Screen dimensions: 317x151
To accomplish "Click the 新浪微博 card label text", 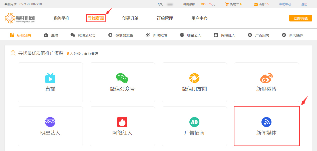I will (x=266, y=89).
